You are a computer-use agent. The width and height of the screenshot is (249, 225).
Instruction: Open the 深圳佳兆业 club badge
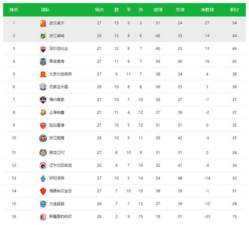43,49
